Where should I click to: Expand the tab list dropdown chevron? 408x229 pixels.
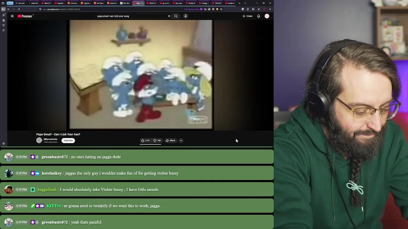(x=245, y=3)
